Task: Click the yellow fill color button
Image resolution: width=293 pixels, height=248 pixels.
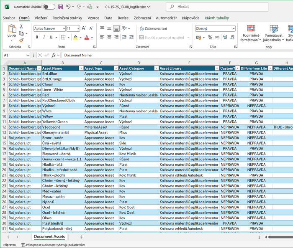Action: (x=75, y=37)
